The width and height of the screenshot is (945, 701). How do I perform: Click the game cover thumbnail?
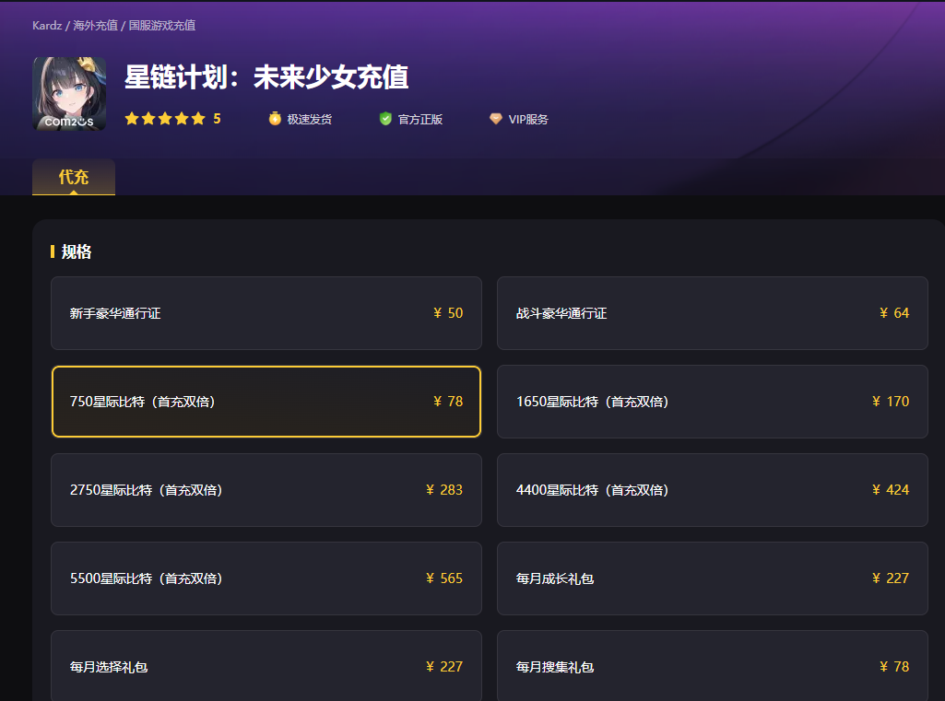coord(69,94)
